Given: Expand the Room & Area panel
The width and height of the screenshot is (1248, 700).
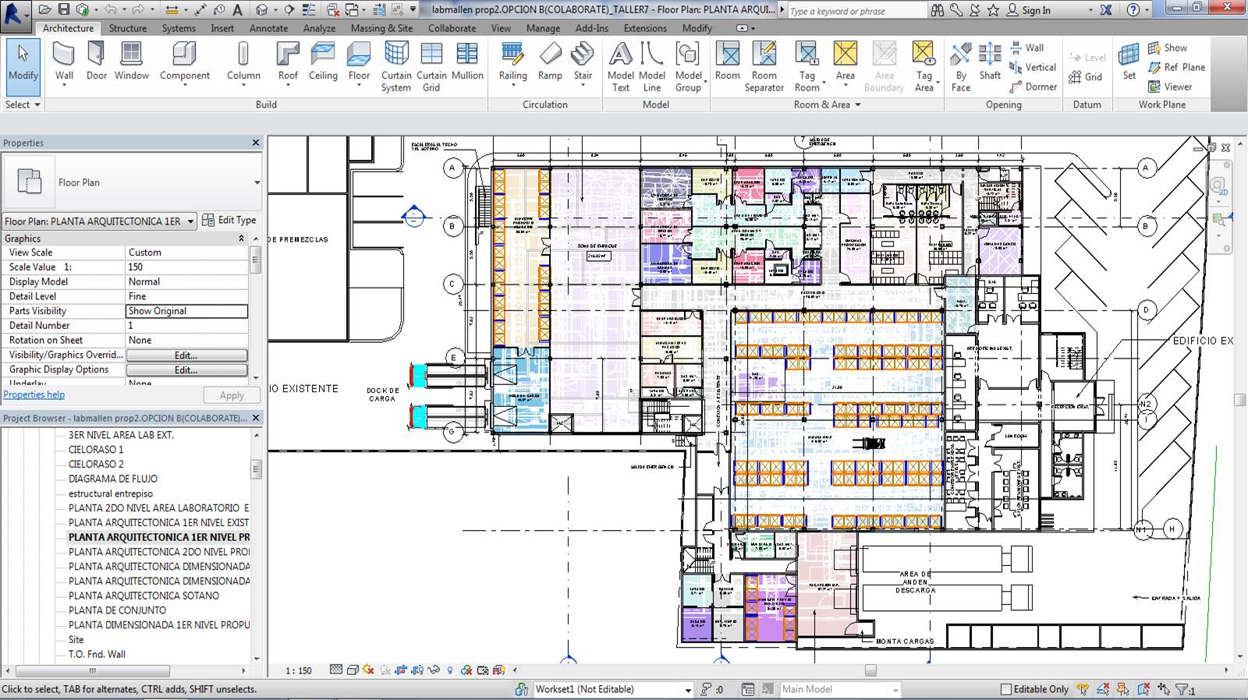Looking at the screenshot, I should 828,104.
